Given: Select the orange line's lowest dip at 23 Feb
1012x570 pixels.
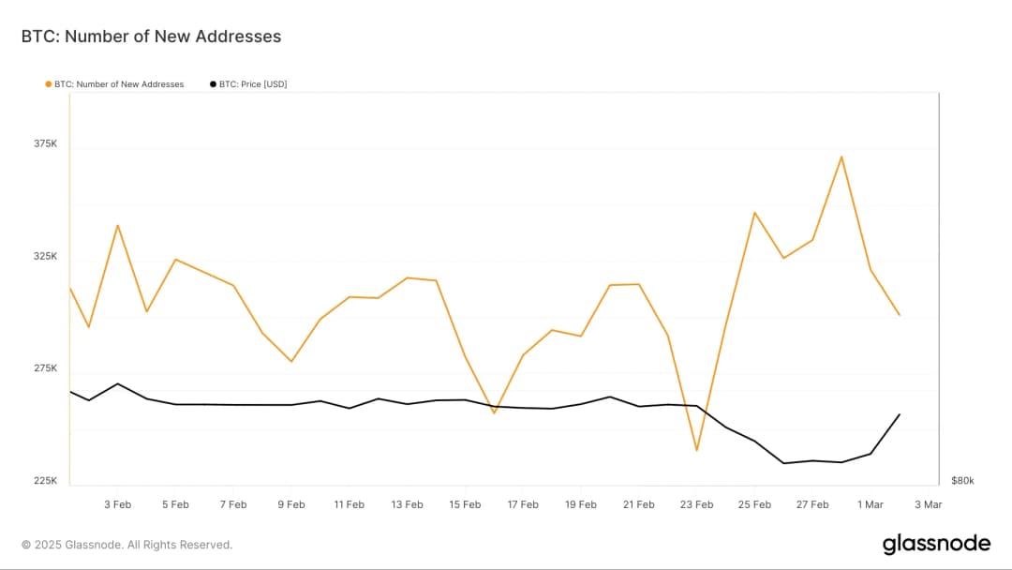Looking at the screenshot, I should point(696,450).
